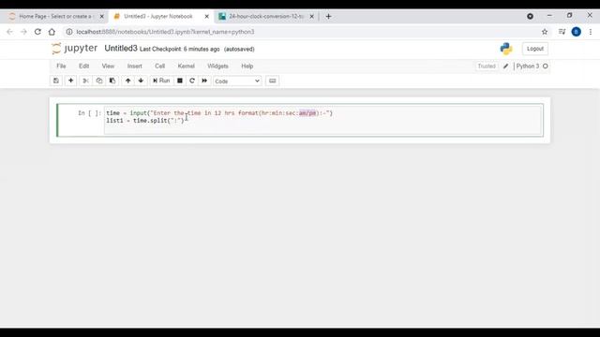Viewport: 600px width, 337px height.
Task: Reload the current page
Action: [x=37, y=32]
